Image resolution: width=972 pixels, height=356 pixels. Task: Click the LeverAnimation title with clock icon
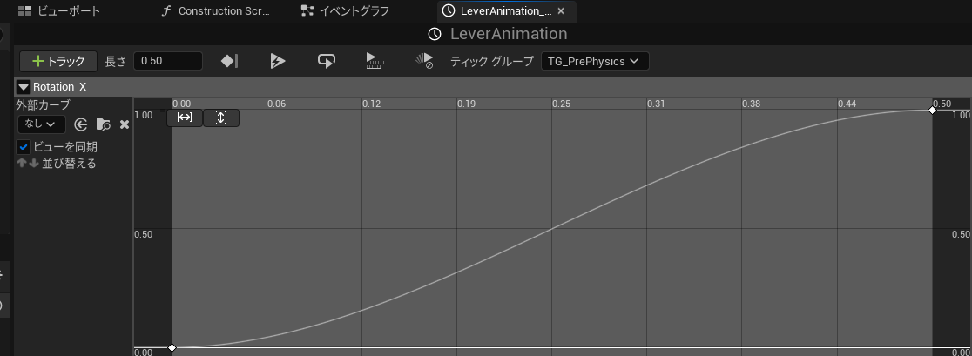498,34
